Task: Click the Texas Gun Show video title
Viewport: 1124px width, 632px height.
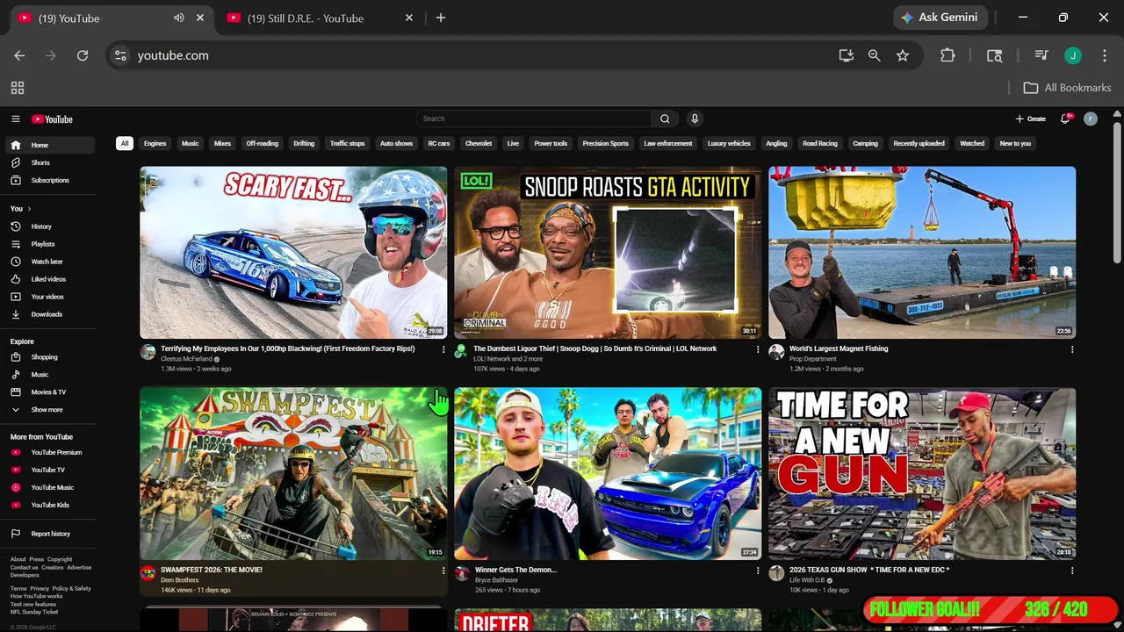Action: tap(869, 570)
